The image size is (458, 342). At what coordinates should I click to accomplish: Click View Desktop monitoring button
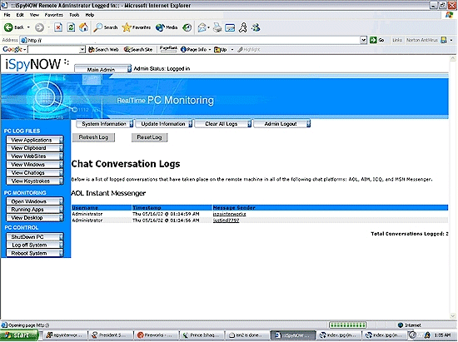[x=34, y=218]
